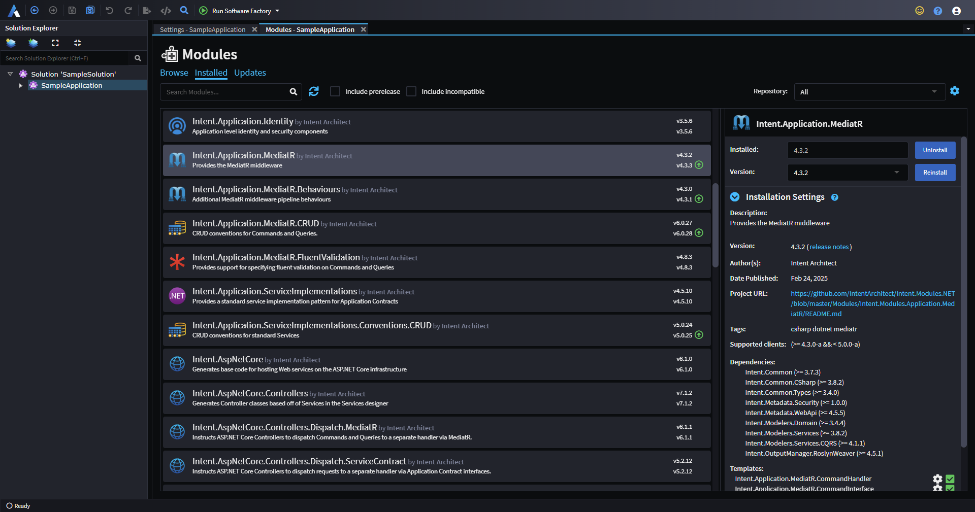The image size is (975, 512).
Task: Collapse the Solution 'SampleSolution' node
Action: coord(10,74)
